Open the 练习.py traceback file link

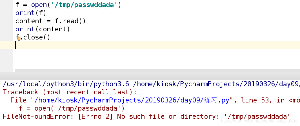[132, 100]
